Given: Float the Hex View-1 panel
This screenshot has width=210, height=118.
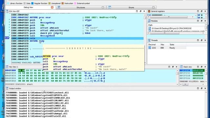Looking at the screenshot, I should tap(173, 67).
